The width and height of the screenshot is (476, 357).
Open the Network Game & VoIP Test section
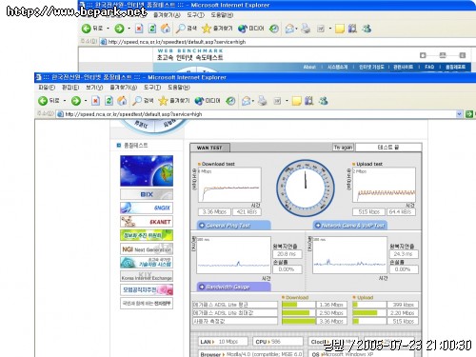pyautogui.click(x=350, y=226)
